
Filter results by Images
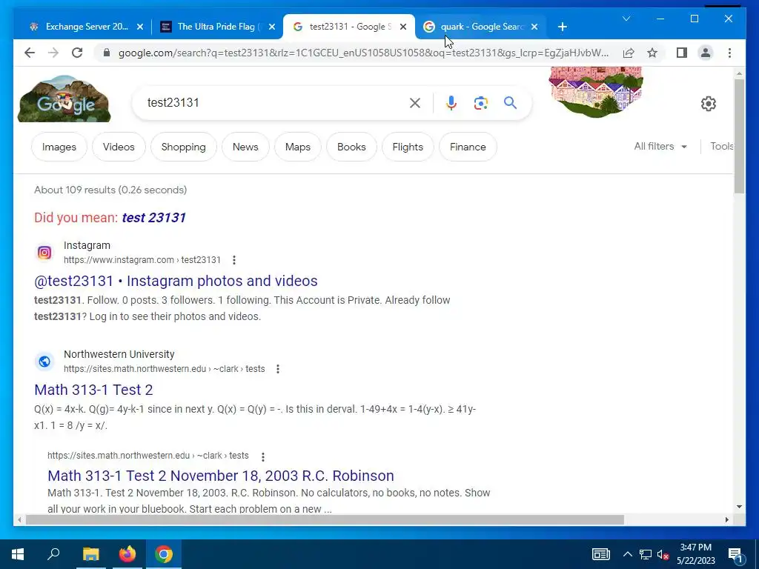[59, 147]
